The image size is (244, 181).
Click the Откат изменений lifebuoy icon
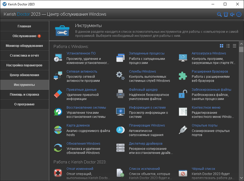[x=58, y=173]
